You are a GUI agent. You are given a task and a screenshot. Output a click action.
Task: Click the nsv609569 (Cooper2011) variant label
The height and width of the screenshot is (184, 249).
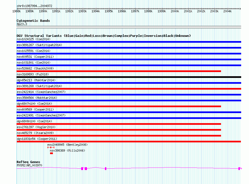coord(35,109)
